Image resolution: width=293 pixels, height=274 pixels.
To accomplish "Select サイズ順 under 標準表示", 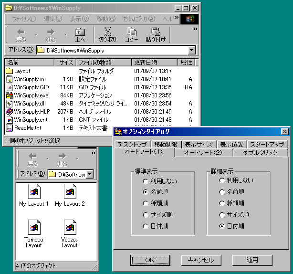I will pyautogui.click(x=157, y=215).
